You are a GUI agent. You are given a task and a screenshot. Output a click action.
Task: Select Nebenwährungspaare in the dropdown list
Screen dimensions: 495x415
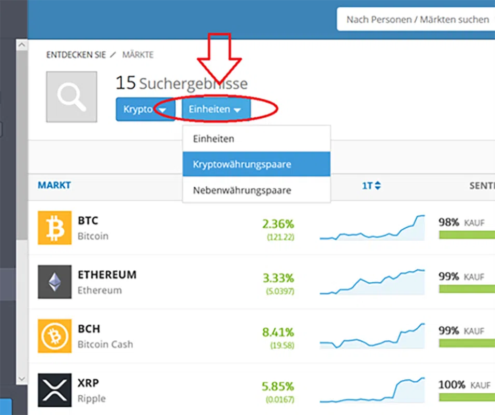(x=257, y=190)
